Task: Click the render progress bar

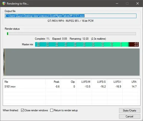Action: coord(71,34)
